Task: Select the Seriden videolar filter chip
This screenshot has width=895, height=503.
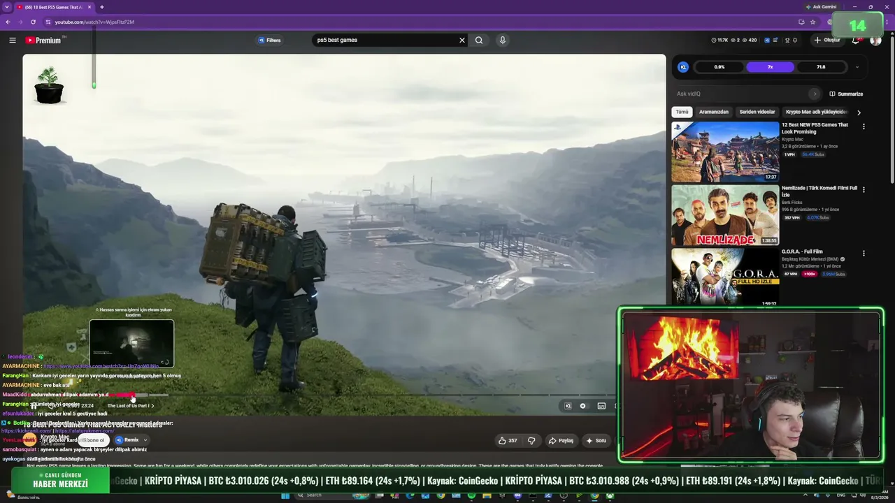Action: coord(757,112)
